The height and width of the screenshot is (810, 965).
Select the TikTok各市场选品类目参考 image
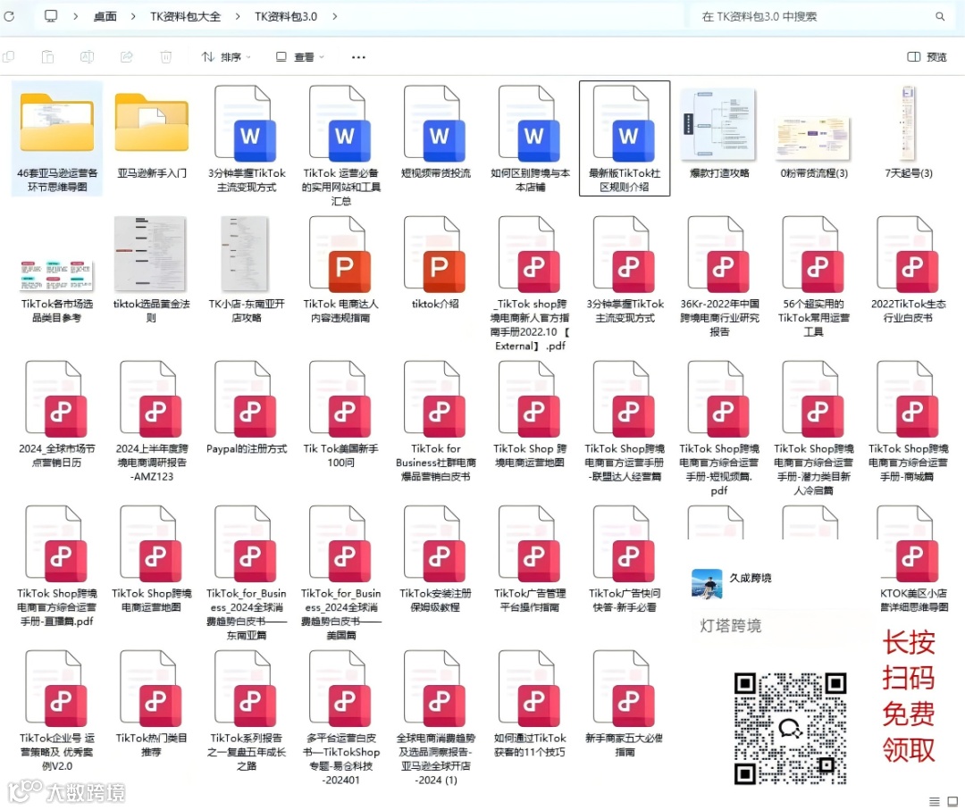point(56,275)
